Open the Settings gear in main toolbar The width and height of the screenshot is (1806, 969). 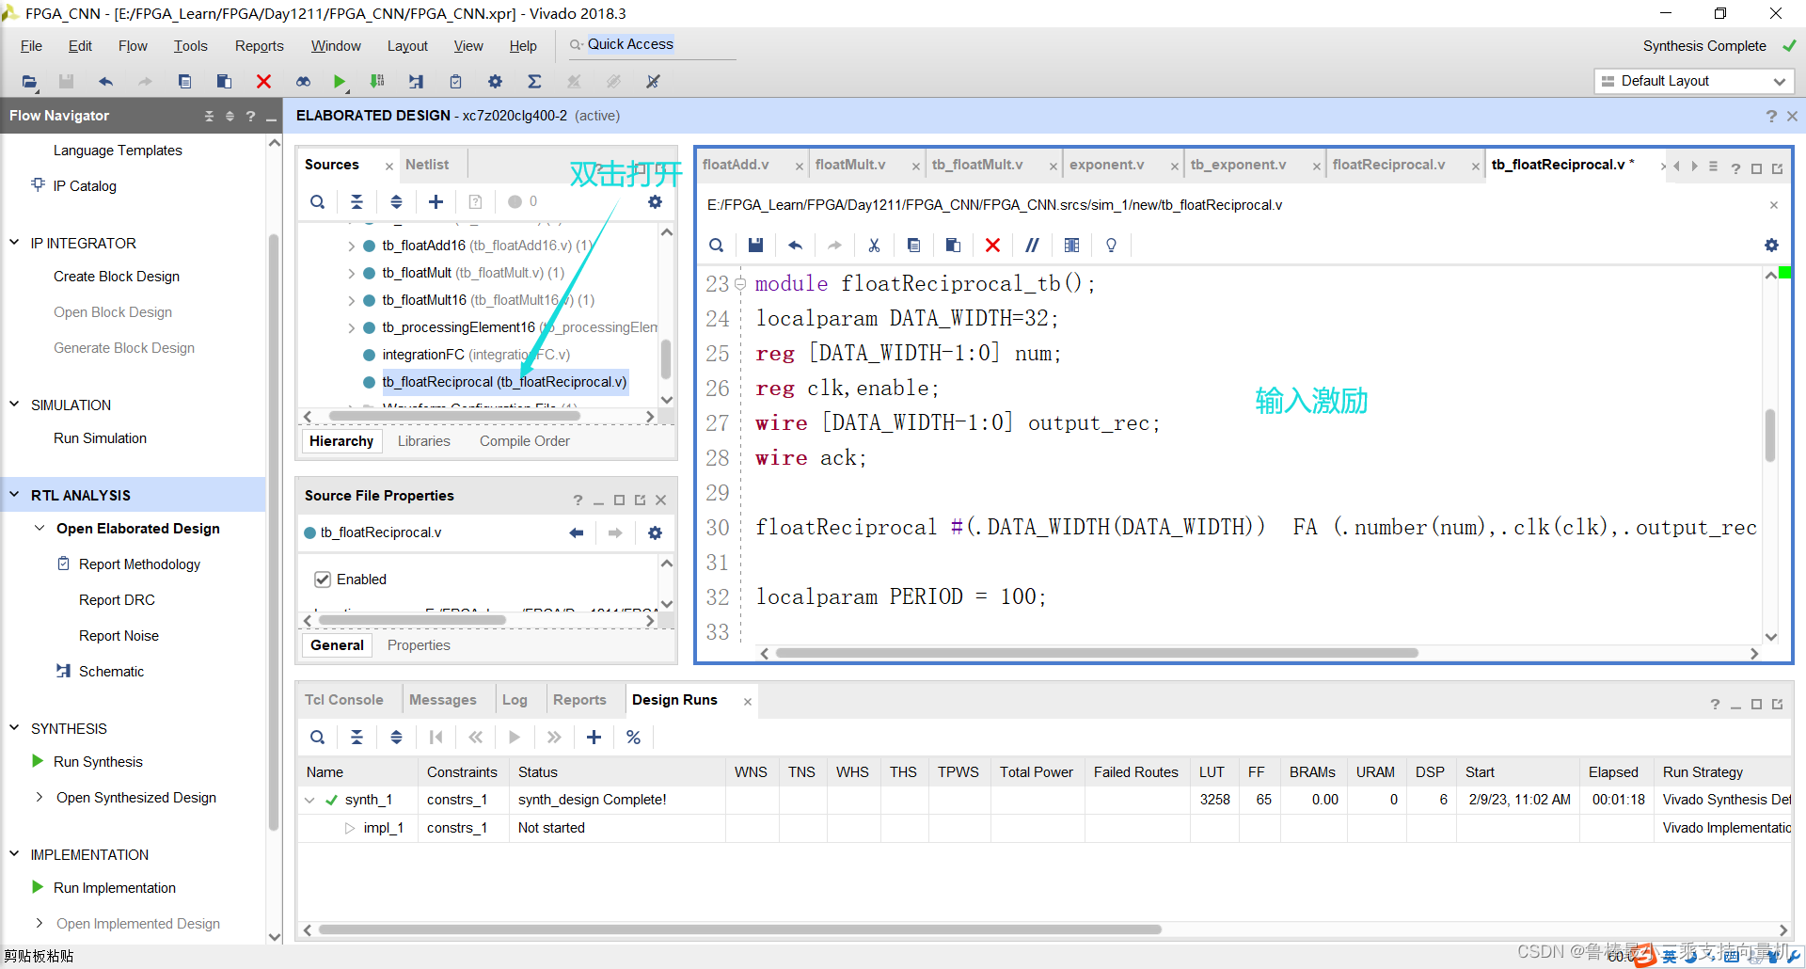click(x=495, y=82)
